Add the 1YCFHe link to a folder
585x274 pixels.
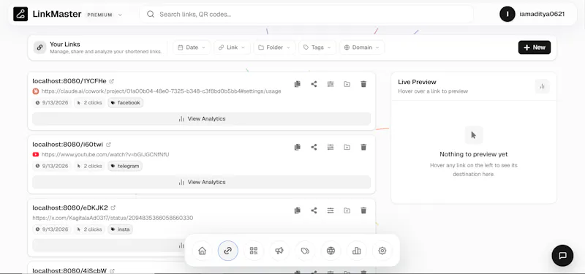[x=347, y=84]
